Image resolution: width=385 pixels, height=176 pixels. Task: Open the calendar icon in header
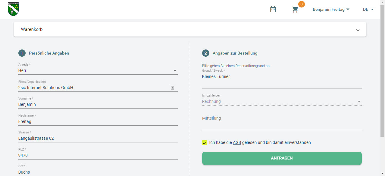pyautogui.click(x=273, y=10)
